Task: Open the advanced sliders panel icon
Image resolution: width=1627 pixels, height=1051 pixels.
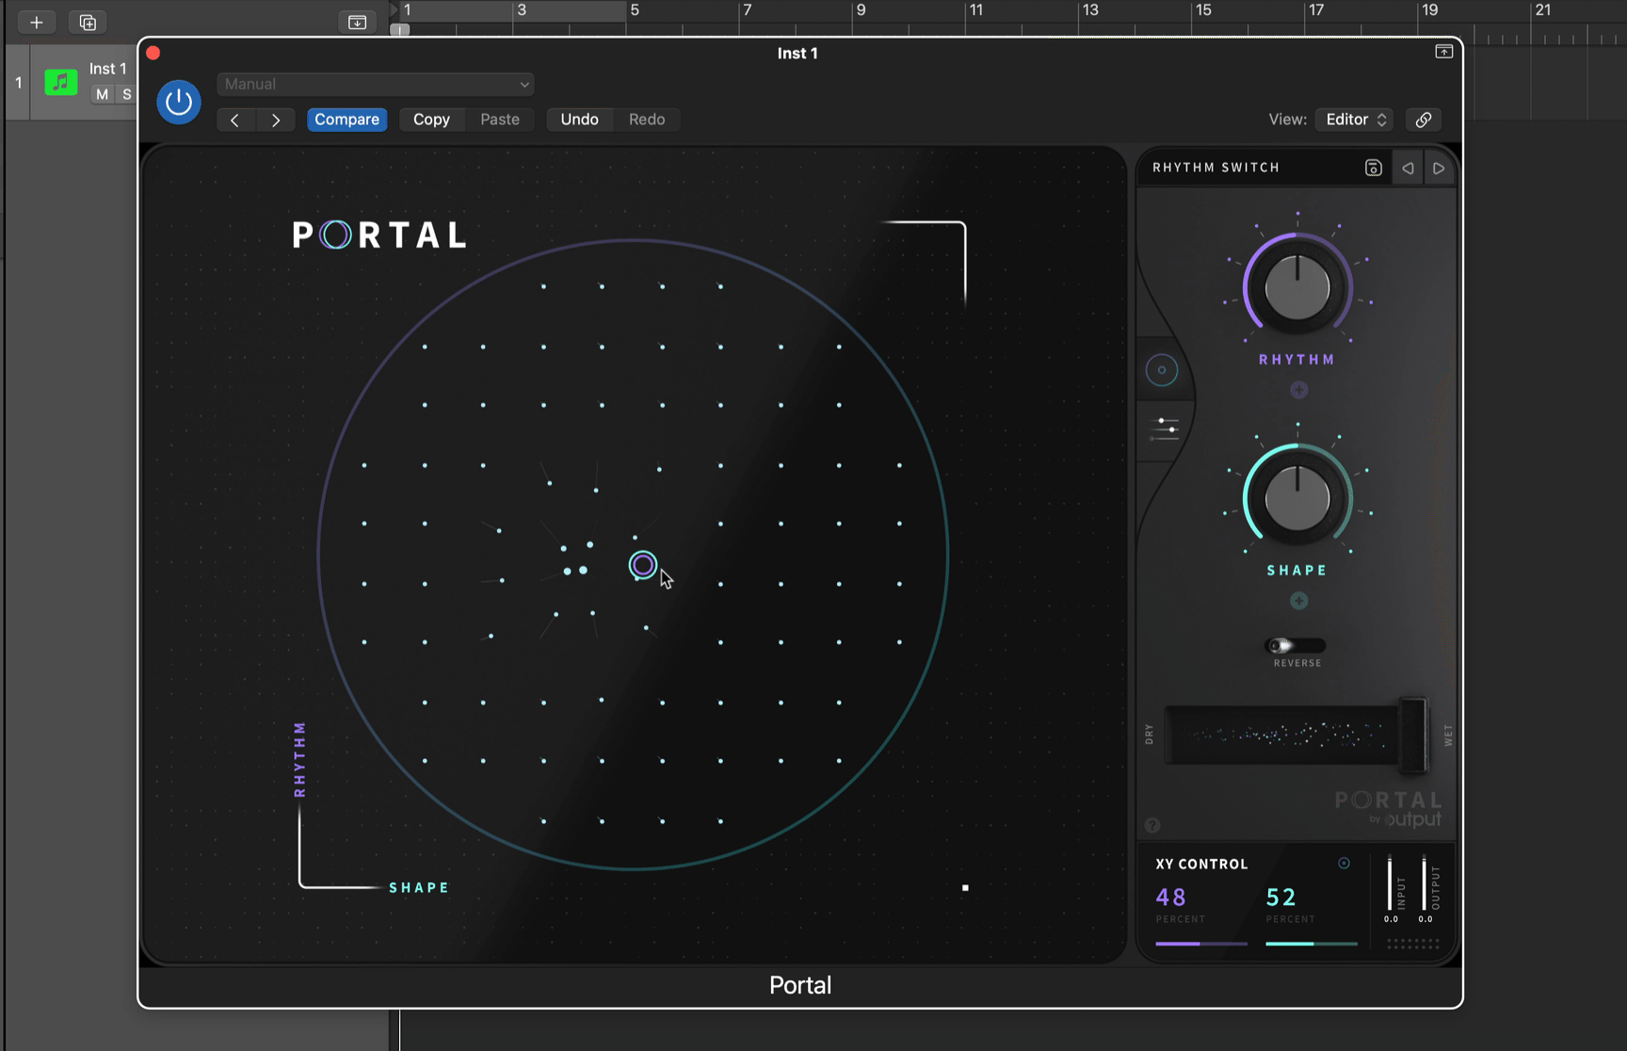Action: [1165, 429]
